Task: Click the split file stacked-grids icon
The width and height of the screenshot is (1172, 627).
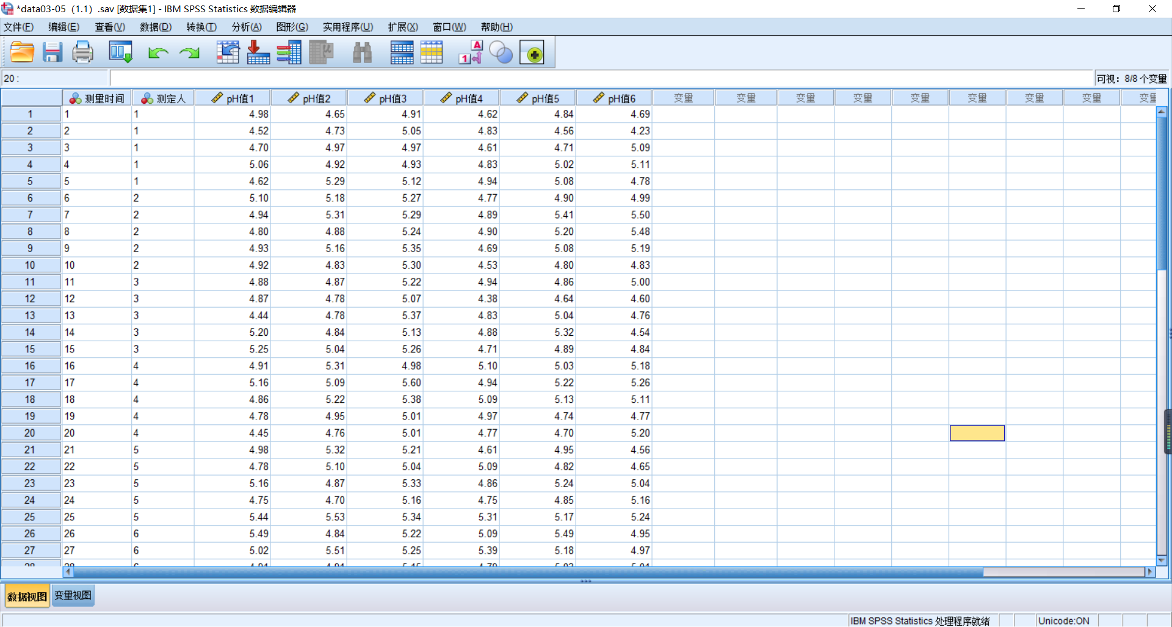Action: coord(402,53)
